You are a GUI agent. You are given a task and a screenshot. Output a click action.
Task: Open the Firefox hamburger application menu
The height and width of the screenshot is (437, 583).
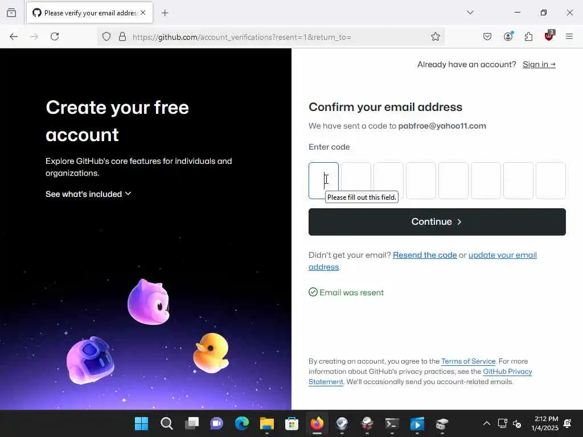click(569, 36)
